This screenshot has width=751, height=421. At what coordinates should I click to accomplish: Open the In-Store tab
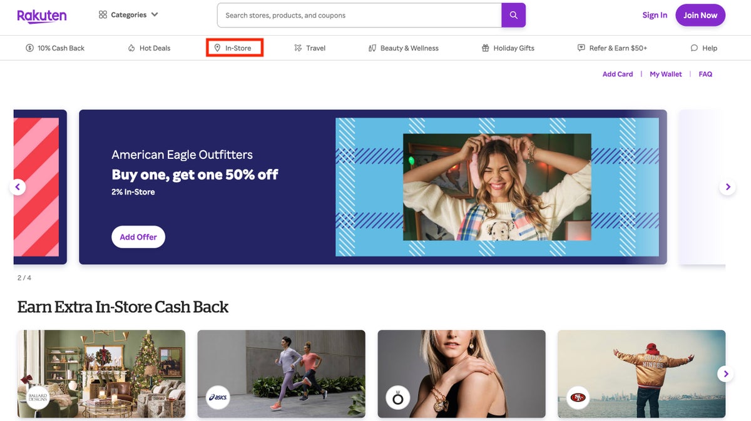point(234,48)
